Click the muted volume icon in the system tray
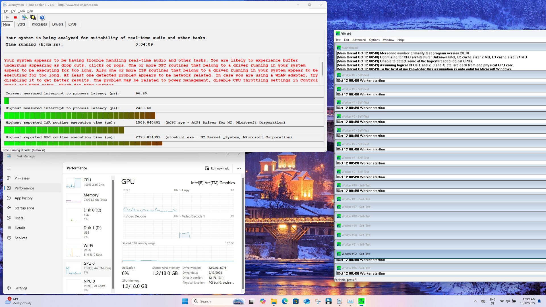This screenshot has height=307, width=546. click(508, 301)
